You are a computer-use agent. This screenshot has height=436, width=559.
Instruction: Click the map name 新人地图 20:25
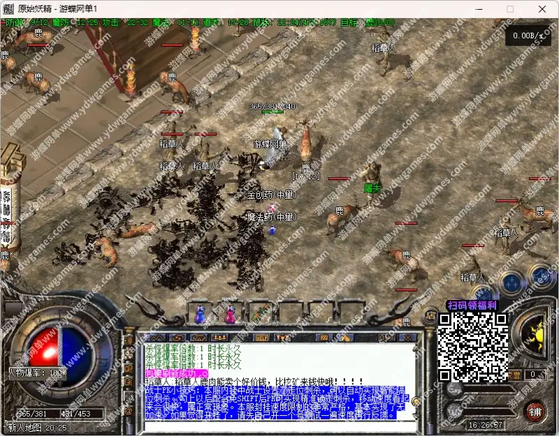[38, 428]
